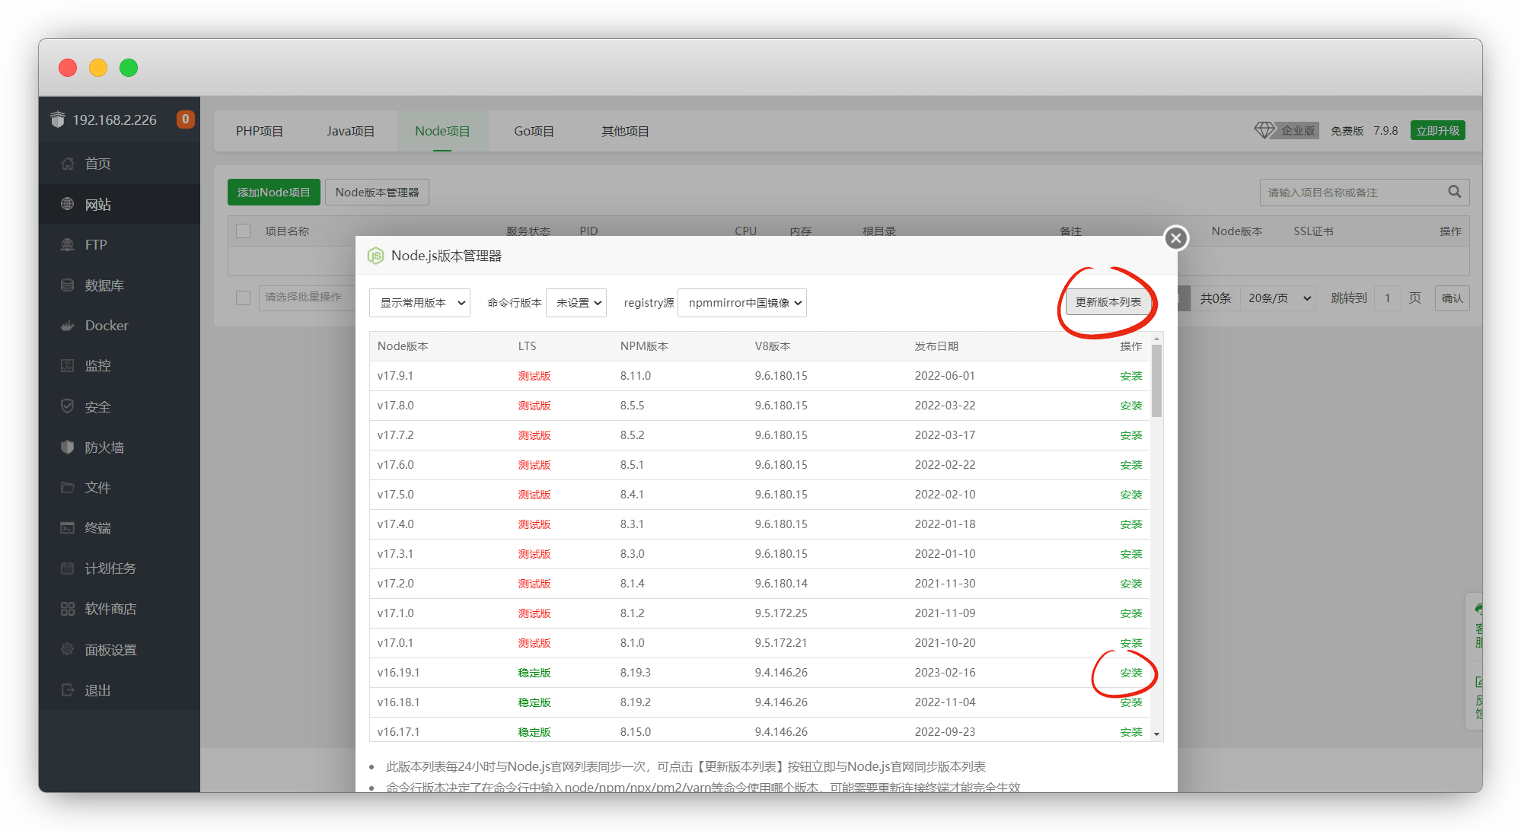
Task: Open the npmmirror registry source dropdown
Action: (742, 303)
